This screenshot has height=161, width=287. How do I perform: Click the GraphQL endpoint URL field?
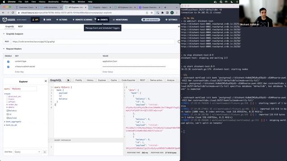93,42
